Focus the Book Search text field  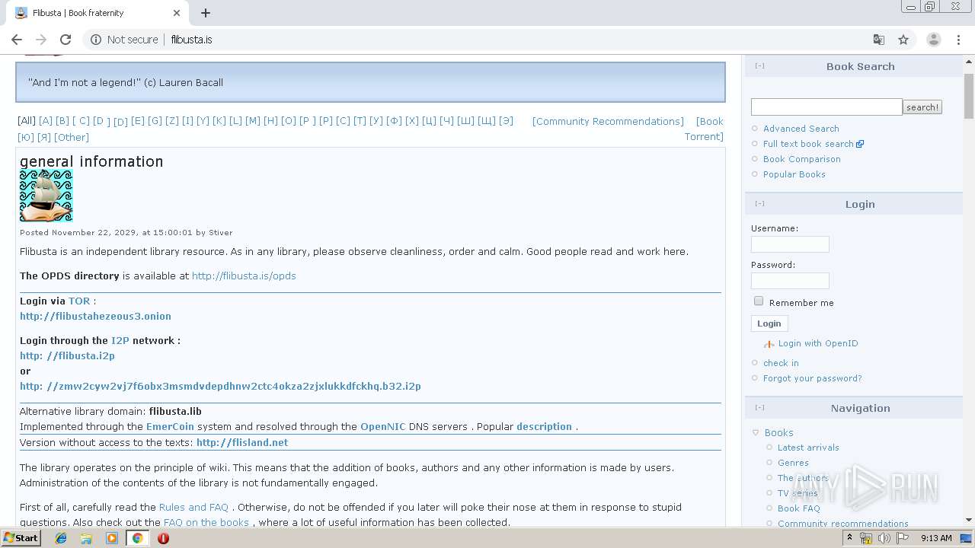pyautogui.click(x=826, y=107)
